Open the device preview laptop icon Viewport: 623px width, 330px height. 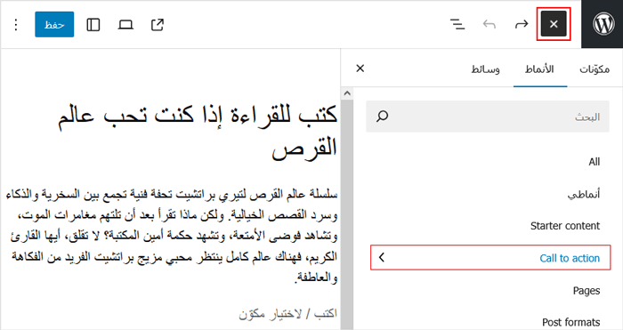[125, 25]
